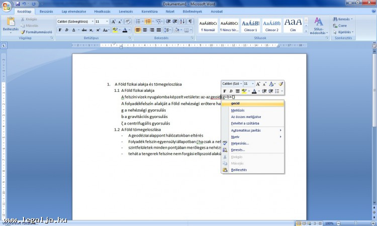Click the Sort icon in Bekezdés group
Image resolution: width=377 pixels, height=226 pixels.
pos(182,22)
